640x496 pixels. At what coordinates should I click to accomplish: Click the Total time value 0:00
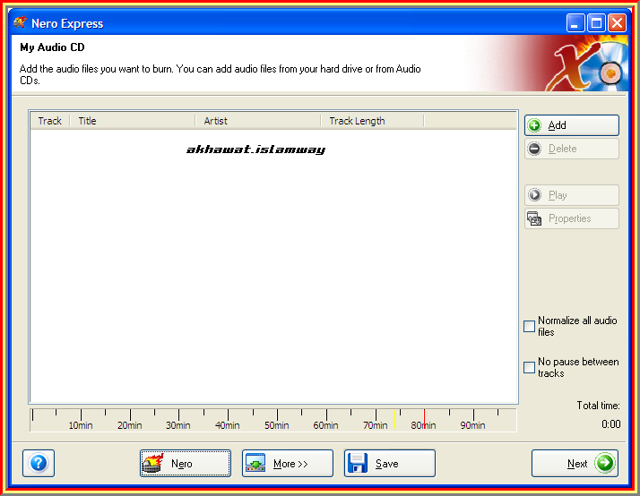coord(611,424)
